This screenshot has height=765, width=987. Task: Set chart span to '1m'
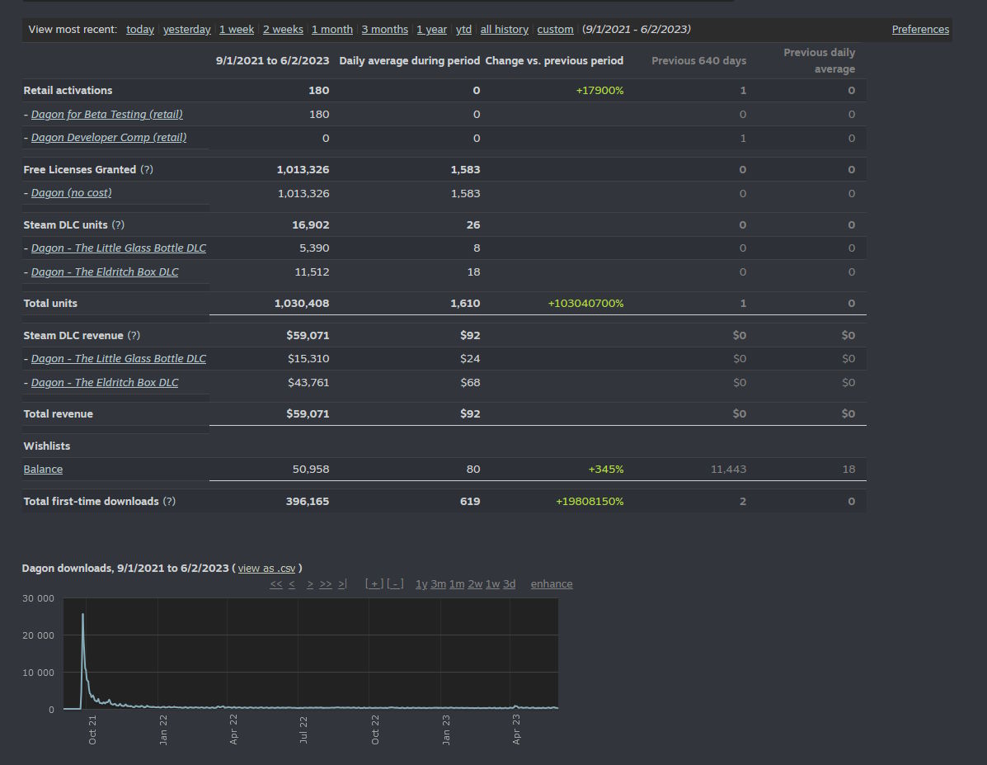coord(456,584)
